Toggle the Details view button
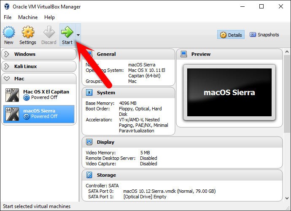 tap(231, 35)
